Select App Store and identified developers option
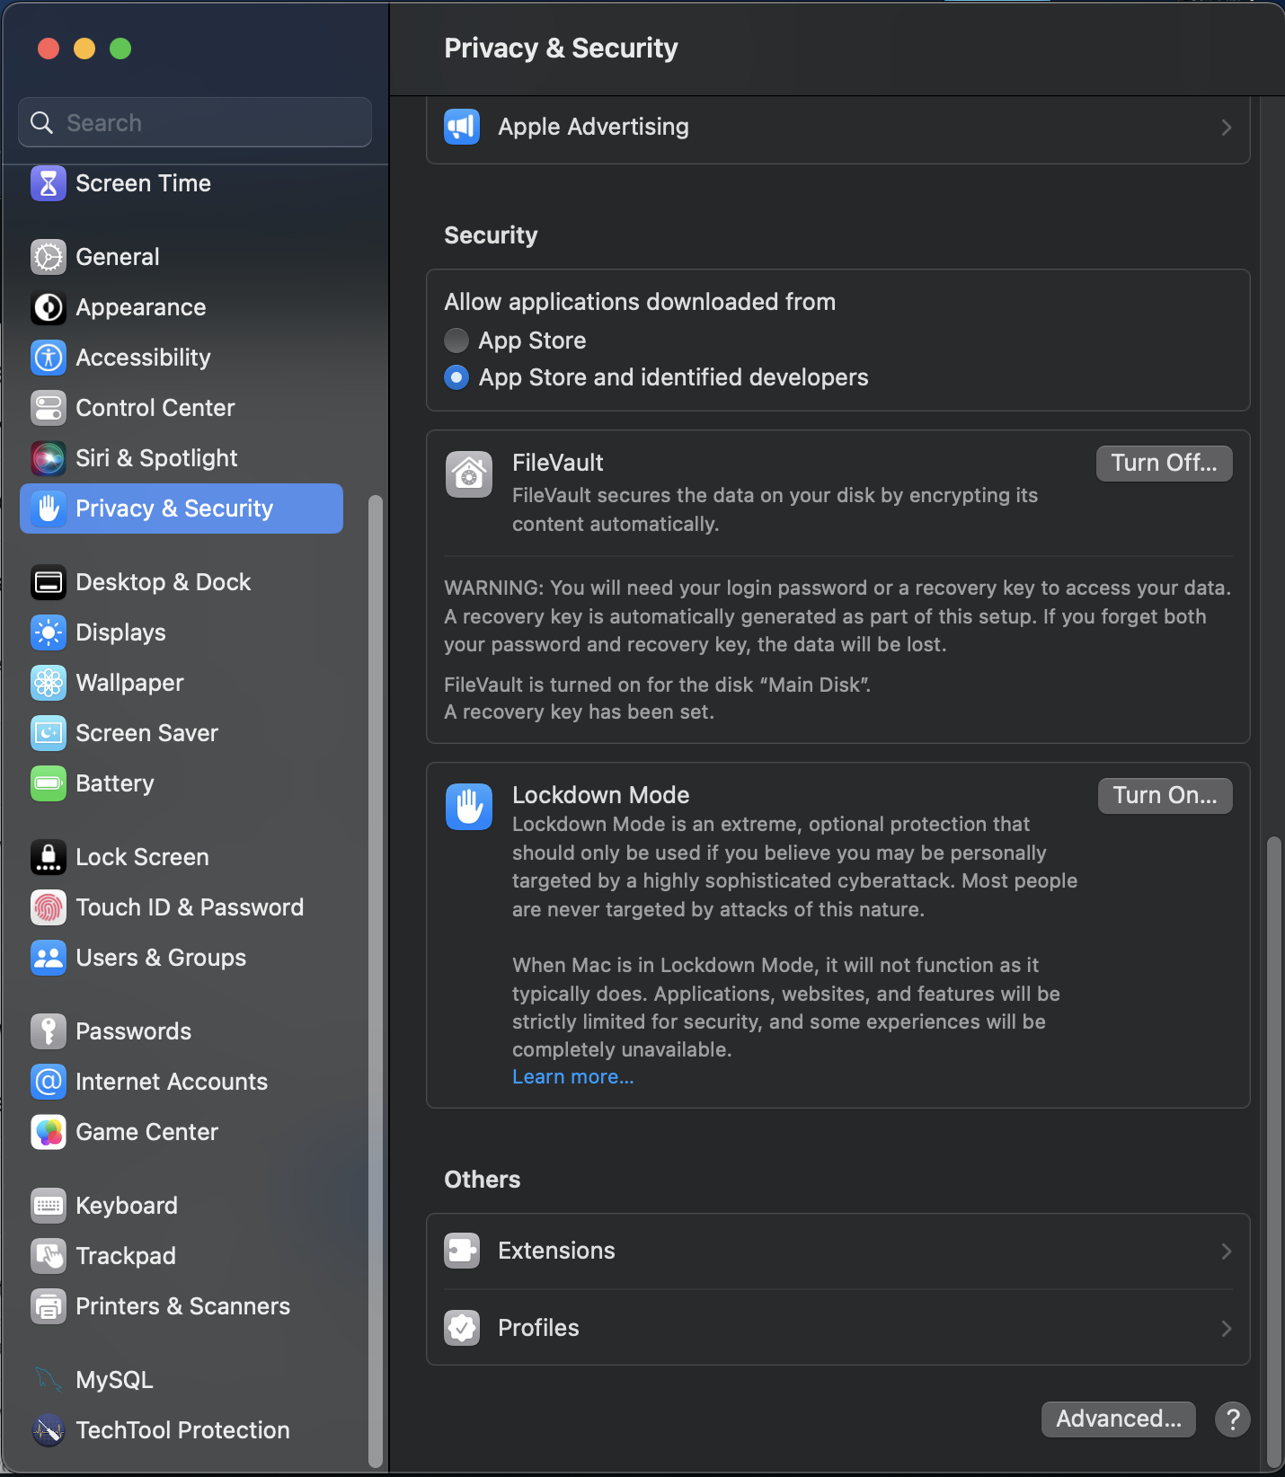This screenshot has width=1285, height=1477. click(456, 377)
